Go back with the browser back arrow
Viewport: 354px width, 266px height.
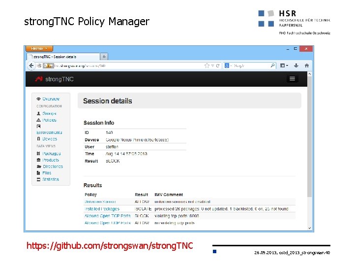coord(31,66)
